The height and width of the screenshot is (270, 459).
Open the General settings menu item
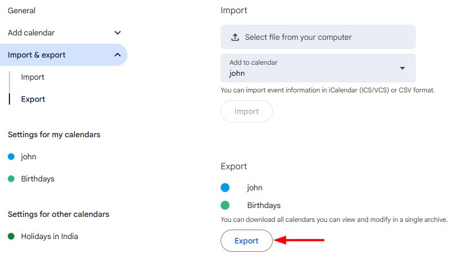coord(22,11)
